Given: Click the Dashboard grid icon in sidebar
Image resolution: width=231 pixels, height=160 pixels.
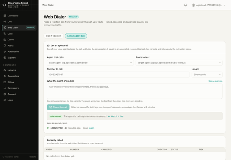Looking at the screenshot, I should click(x=5, y=15).
